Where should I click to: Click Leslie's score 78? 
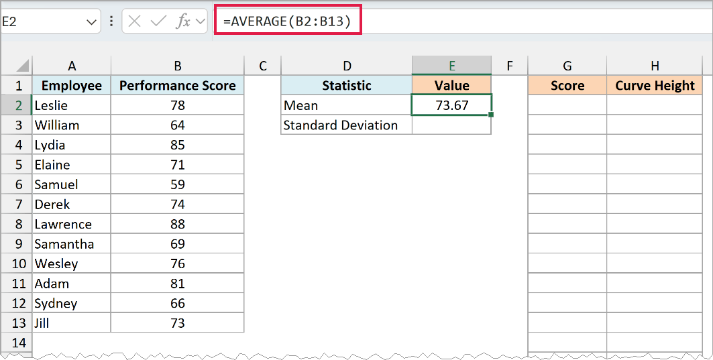coord(177,105)
